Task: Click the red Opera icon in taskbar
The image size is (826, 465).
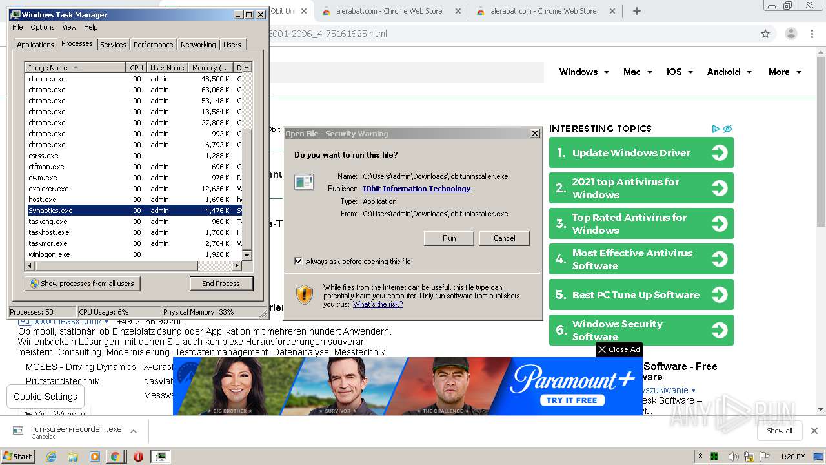Action: pos(138,457)
